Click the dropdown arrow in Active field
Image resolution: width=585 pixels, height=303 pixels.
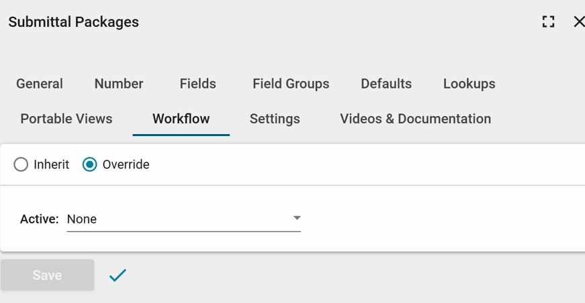point(296,219)
